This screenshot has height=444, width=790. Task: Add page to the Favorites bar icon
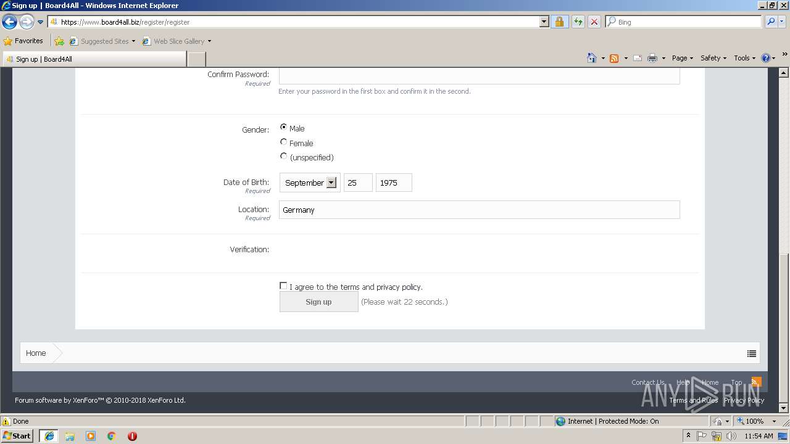59,41
